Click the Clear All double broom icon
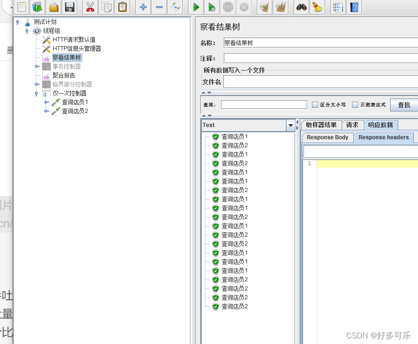 click(281, 7)
